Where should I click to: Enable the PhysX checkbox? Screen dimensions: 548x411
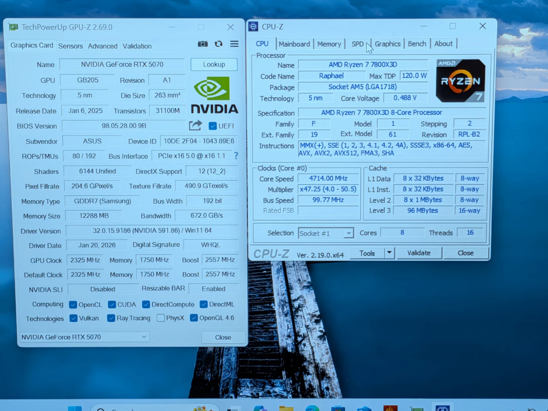161,318
